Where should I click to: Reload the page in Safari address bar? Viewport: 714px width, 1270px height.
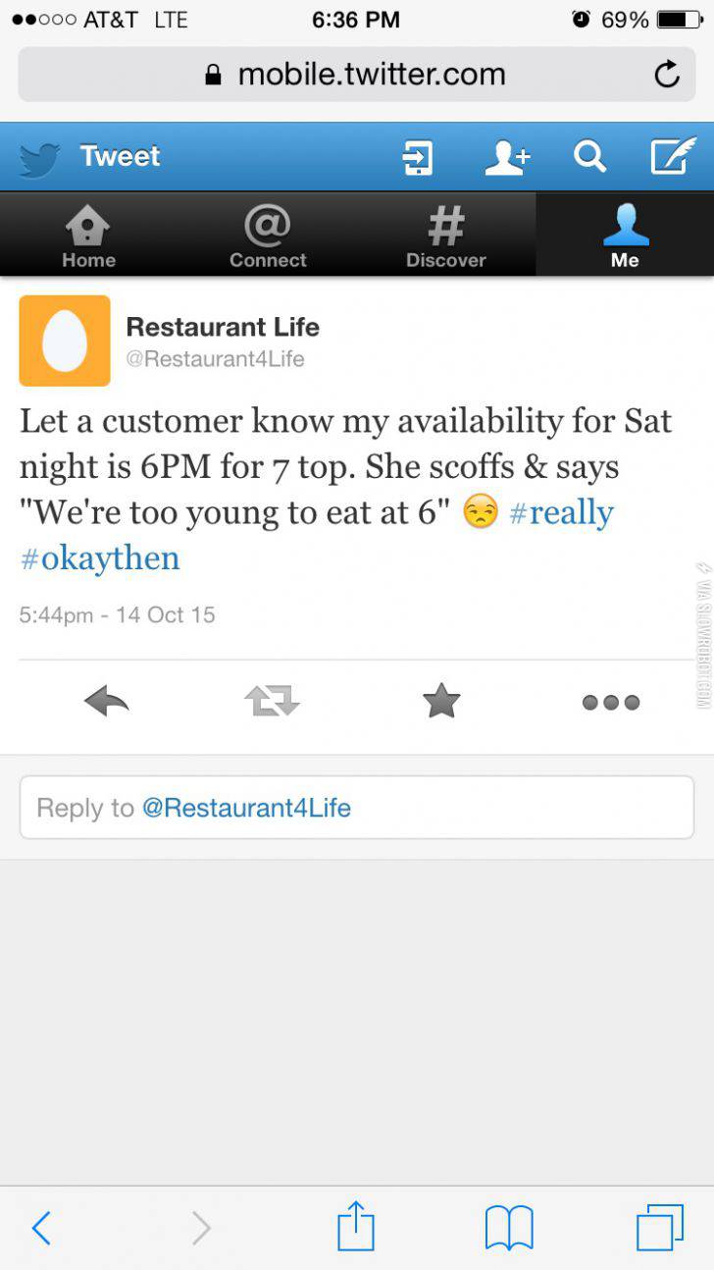667,75
